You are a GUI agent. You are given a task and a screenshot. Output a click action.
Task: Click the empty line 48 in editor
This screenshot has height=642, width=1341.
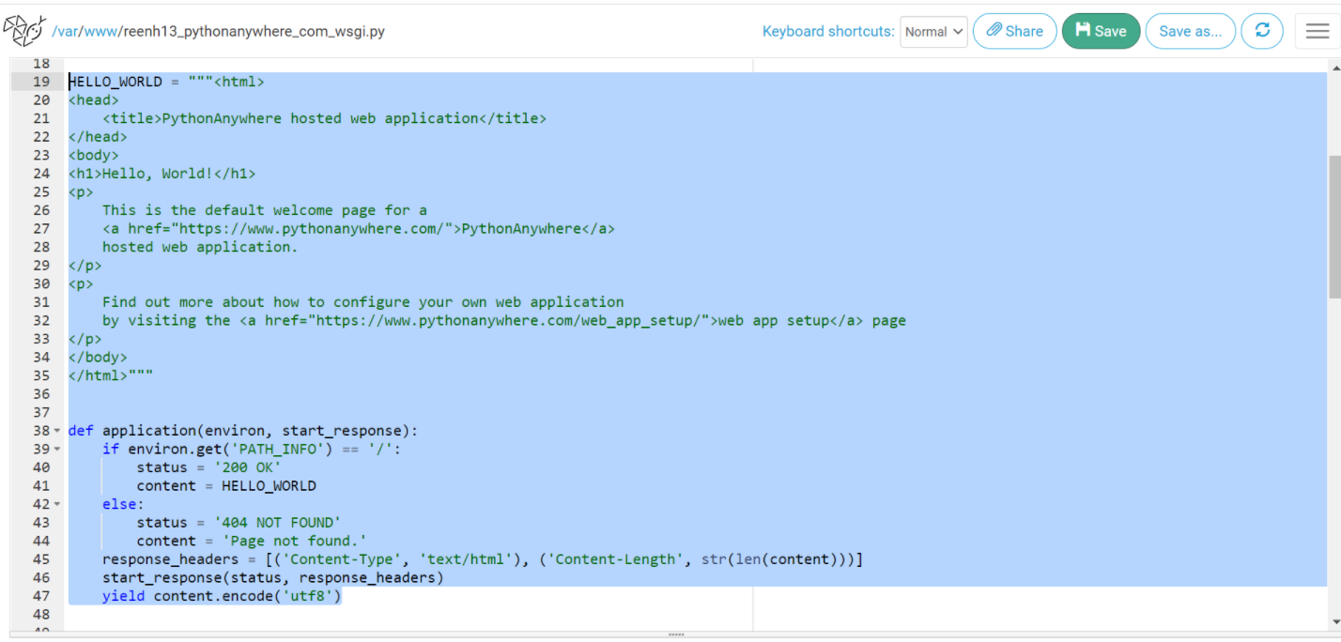[376, 615]
